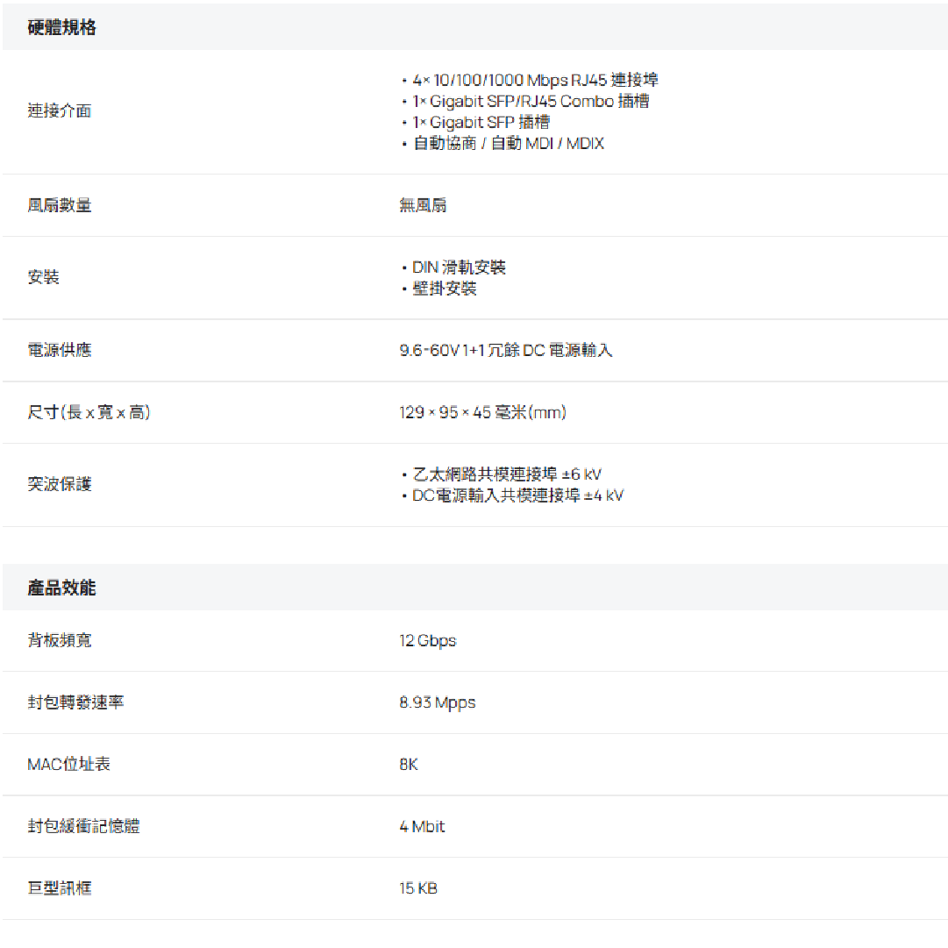948x948 pixels.
Task: Select the 乙太網路共模連接埠 ±6 kV line
Action: click(506, 474)
